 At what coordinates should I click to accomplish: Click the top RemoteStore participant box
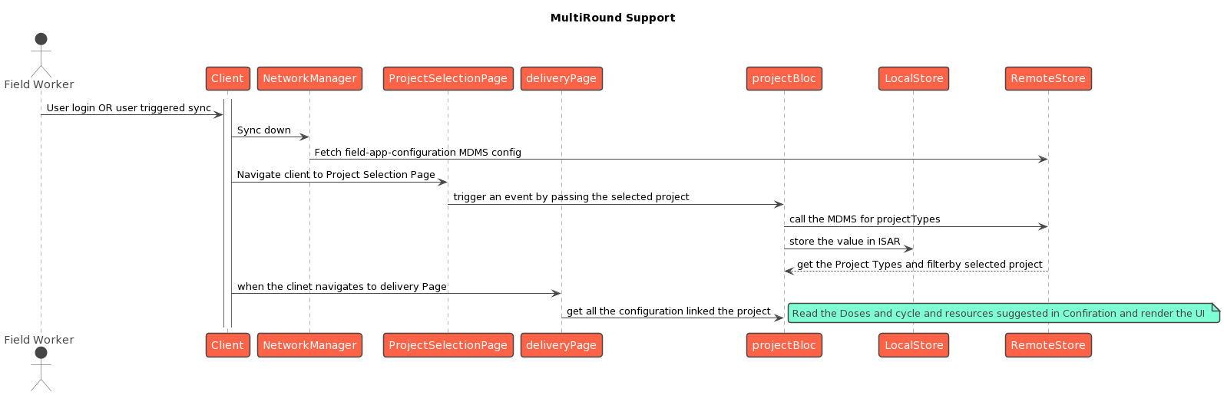pos(1048,78)
